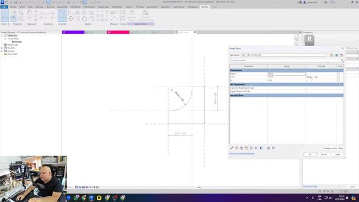Image resolution: width=359 pixels, height=202 pixels.
Task: Toggle Lock checkbox for Radio parameter
Action: pyautogui.click(x=338, y=74)
